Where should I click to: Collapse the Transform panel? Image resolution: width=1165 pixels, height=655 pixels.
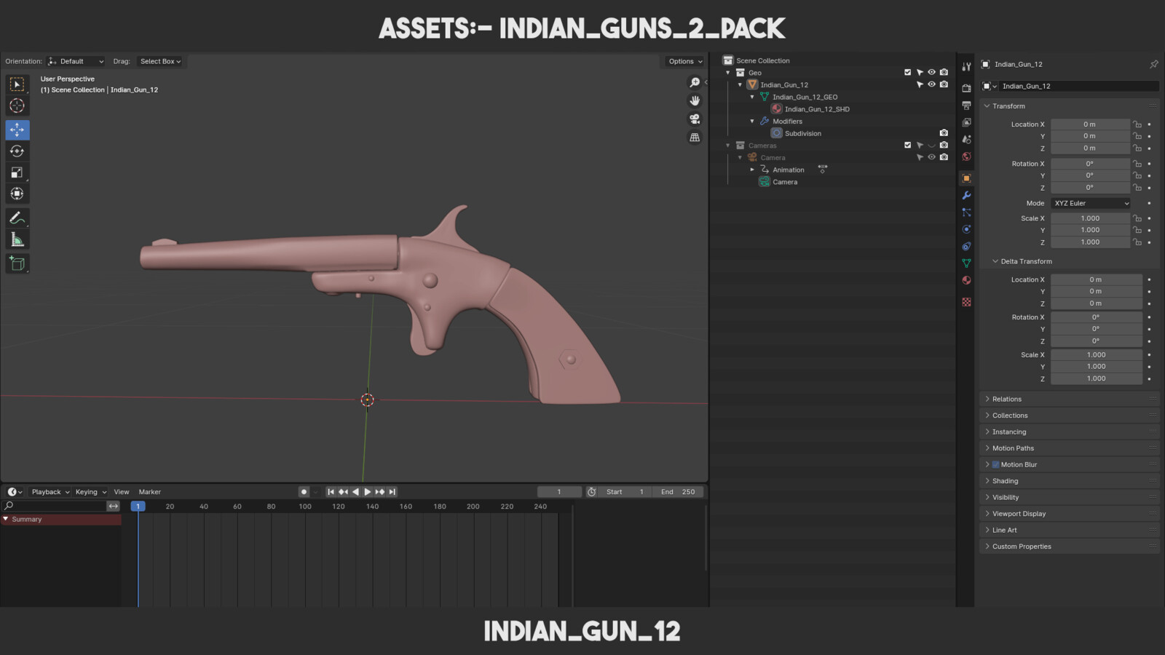(x=1008, y=106)
